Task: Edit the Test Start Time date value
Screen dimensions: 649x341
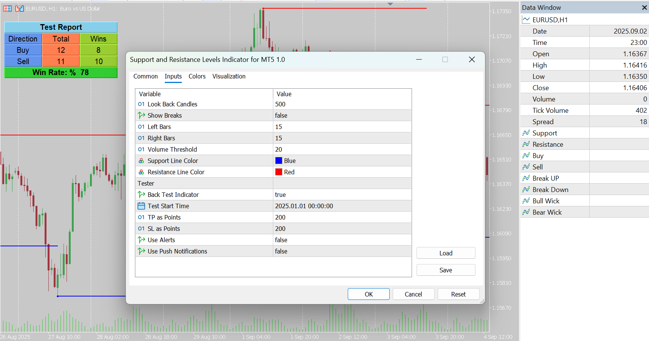Action: pos(342,206)
